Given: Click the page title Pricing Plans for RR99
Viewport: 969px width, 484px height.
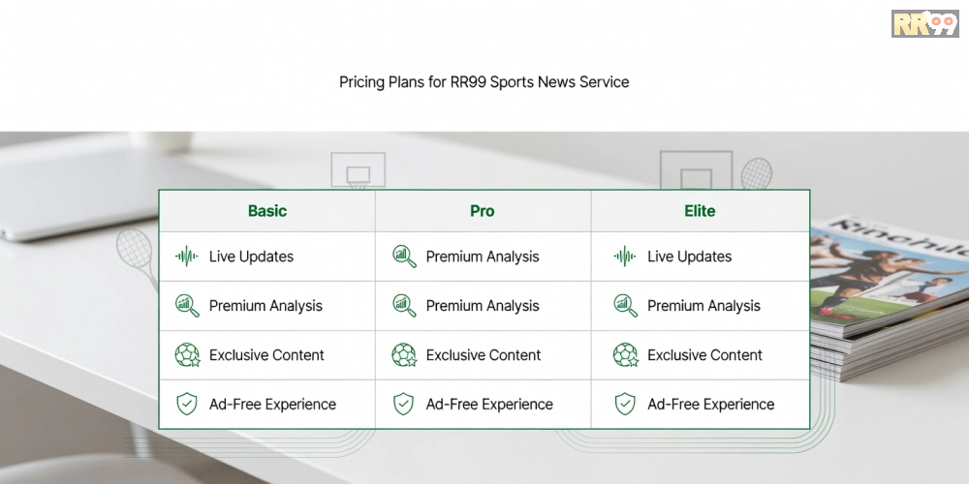Looking at the screenshot, I should pyautogui.click(x=484, y=82).
